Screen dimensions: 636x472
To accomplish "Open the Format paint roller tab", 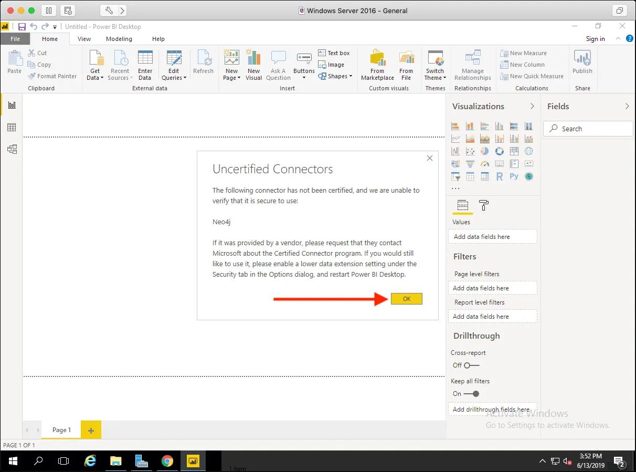I will [x=484, y=205].
